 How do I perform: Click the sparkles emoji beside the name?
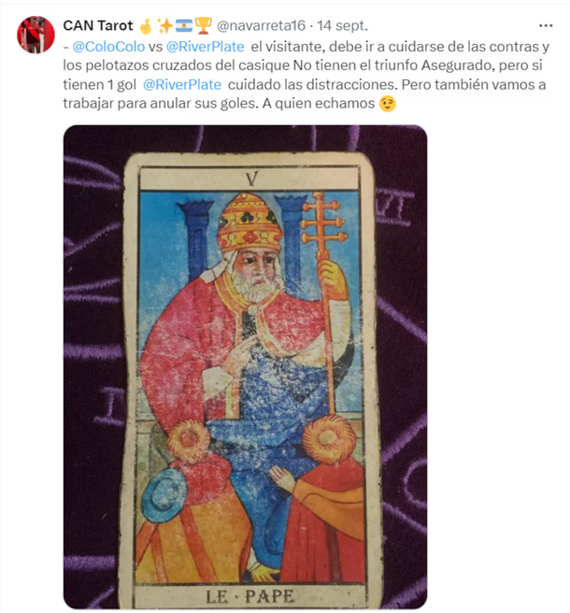pos(164,26)
